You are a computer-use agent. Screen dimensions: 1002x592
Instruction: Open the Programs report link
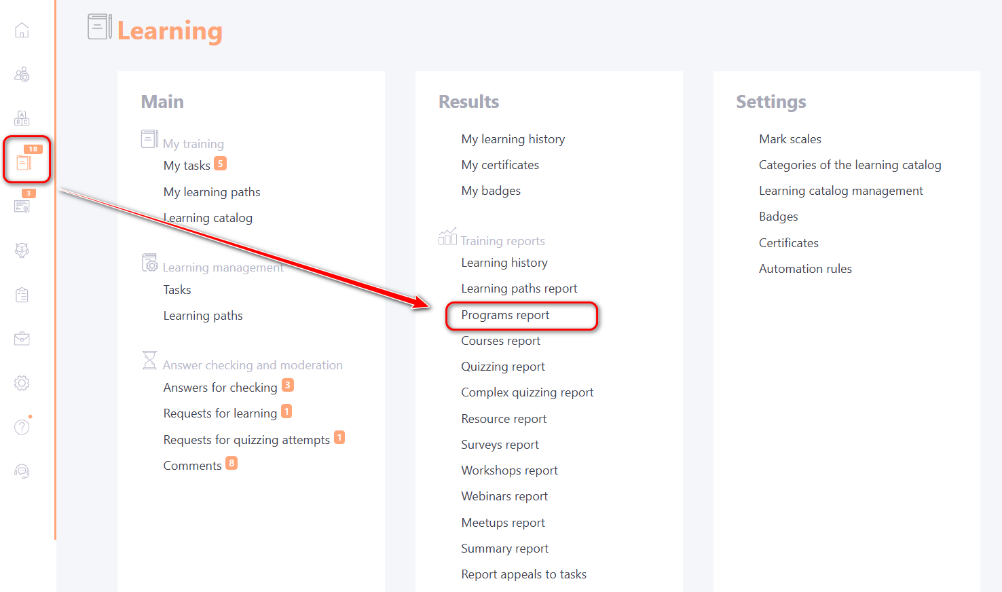pyautogui.click(x=505, y=315)
